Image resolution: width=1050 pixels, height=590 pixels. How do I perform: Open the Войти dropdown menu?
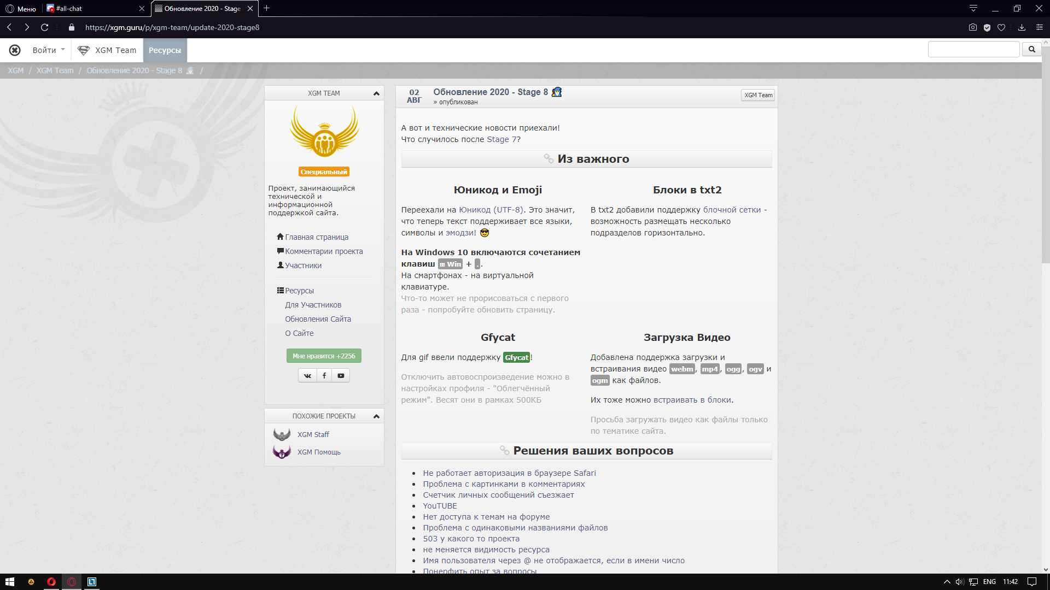[x=48, y=50]
